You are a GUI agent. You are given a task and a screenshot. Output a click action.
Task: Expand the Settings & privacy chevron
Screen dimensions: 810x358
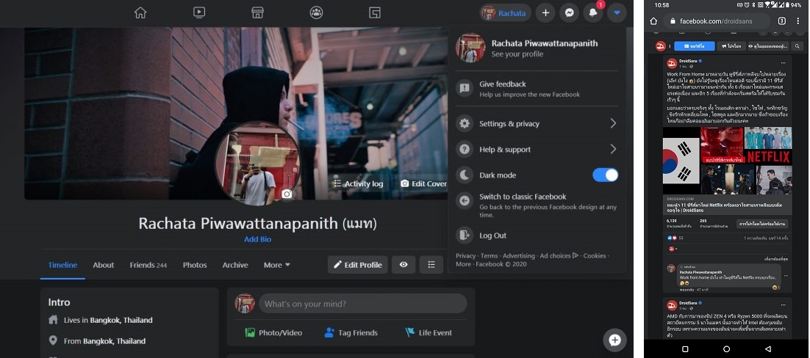click(x=613, y=123)
